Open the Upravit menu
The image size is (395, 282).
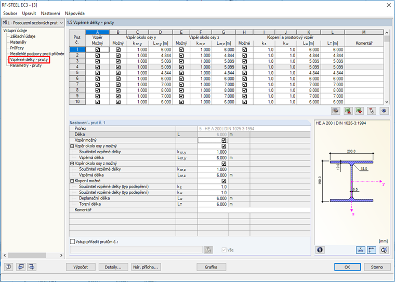click(29, 14)
